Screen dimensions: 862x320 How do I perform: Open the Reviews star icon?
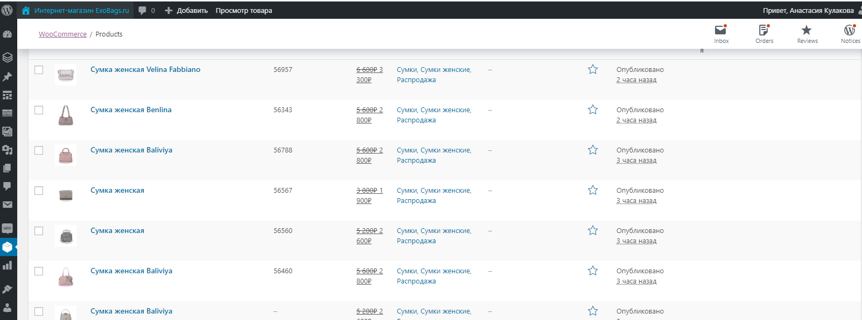(807, 30)
